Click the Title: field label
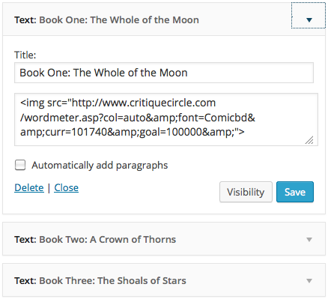 coord(25,55)
